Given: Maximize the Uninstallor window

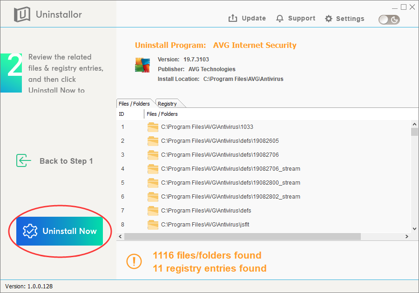Looking at the screenshot, I should [404, 7].
